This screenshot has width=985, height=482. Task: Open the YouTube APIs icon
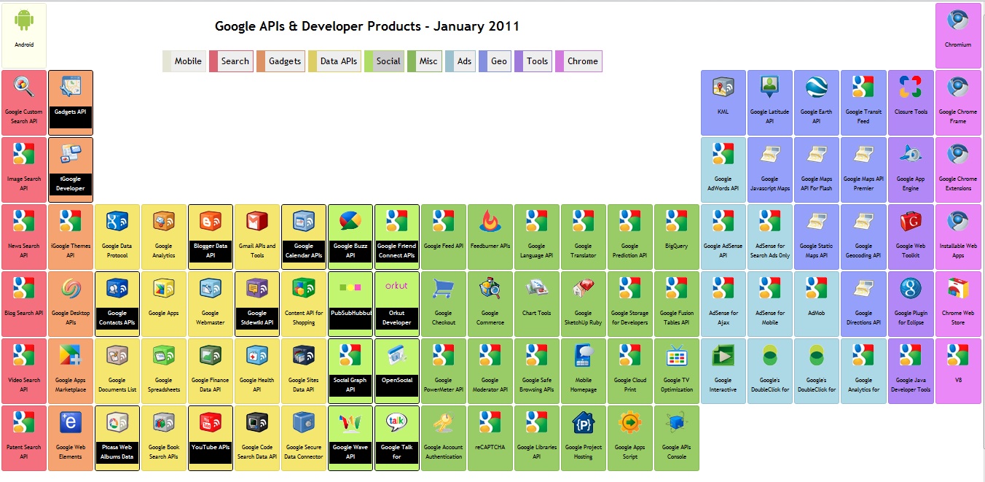[x=211, y=422]
